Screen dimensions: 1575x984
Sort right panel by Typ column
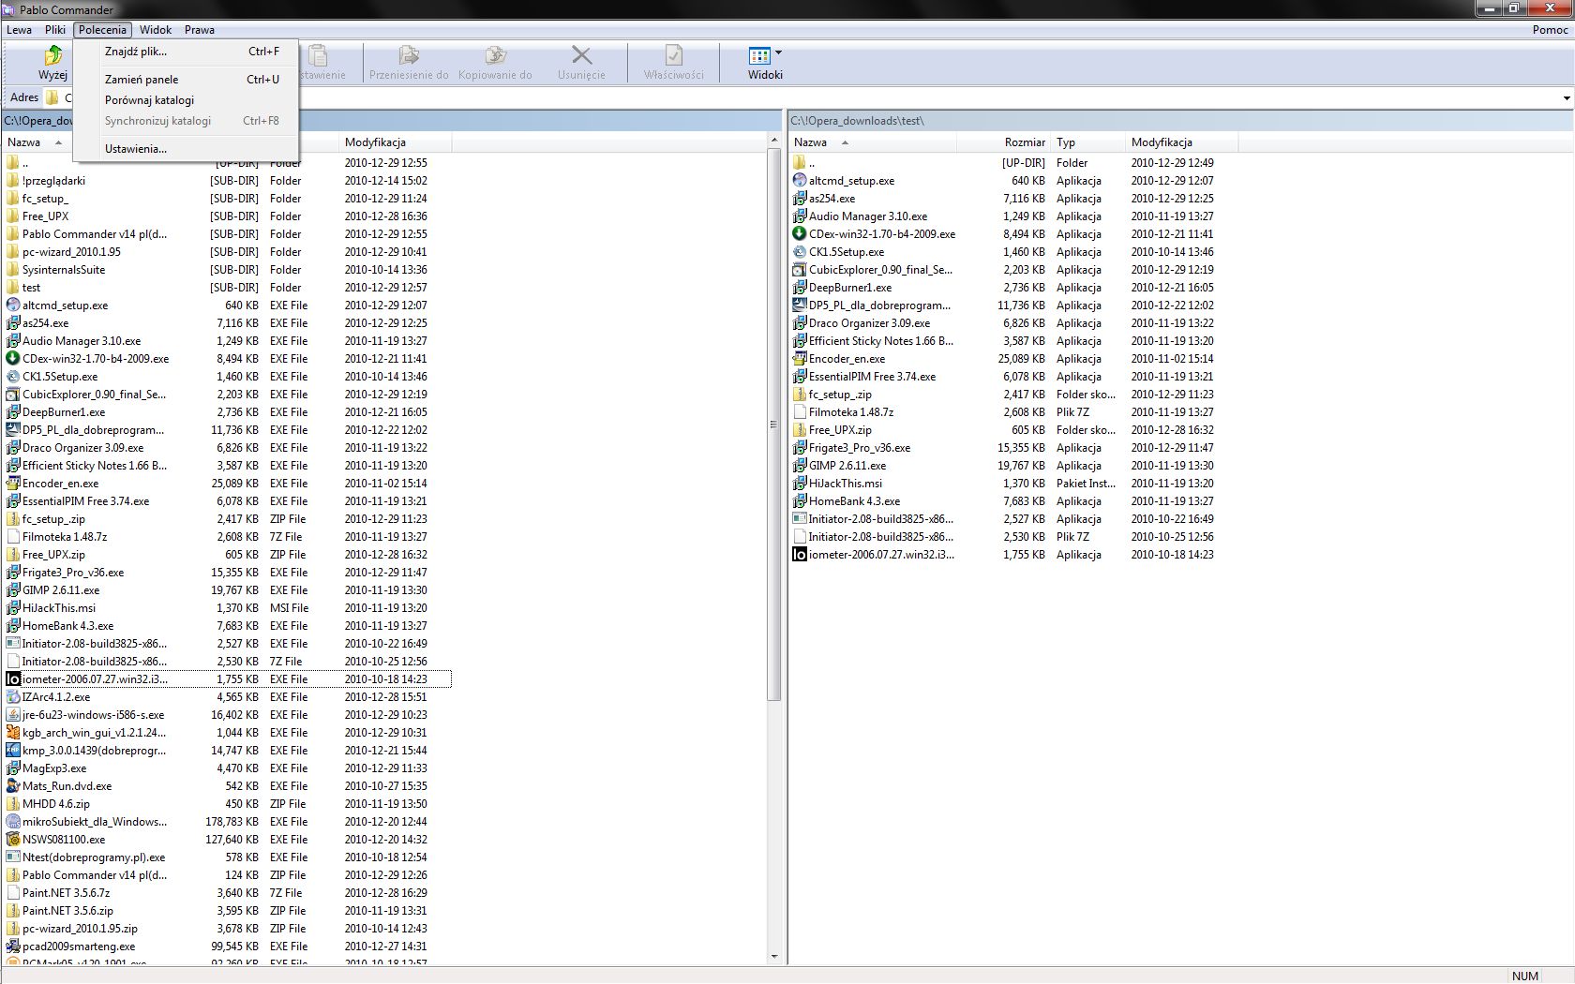pyautogui.click(x=1087, y=142)
